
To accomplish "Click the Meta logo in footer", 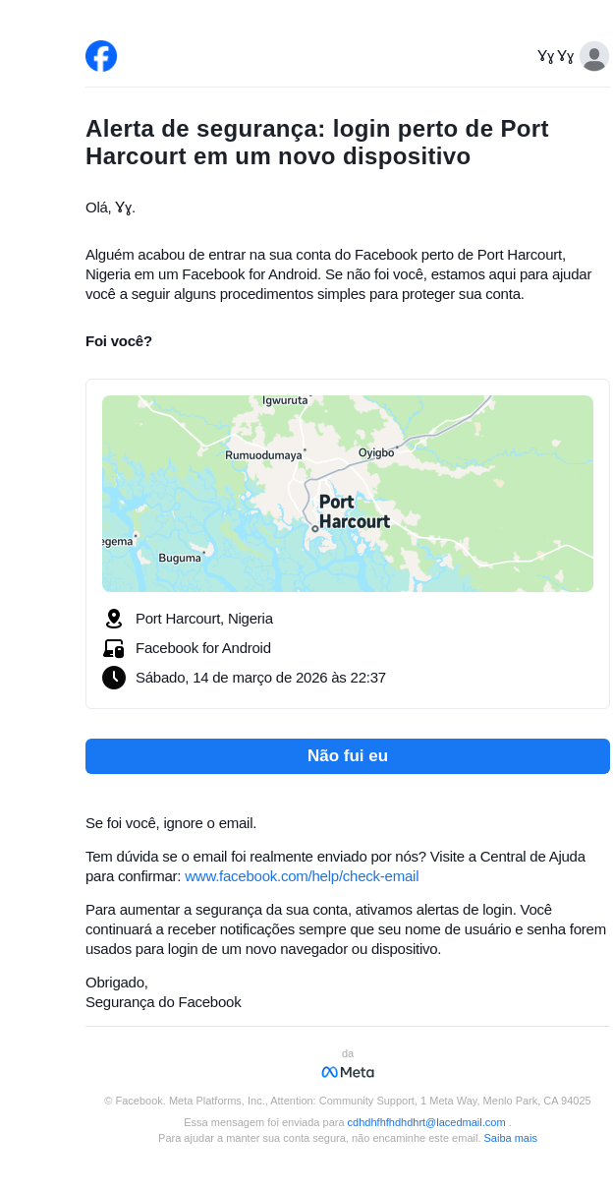I will (348, 1072).
